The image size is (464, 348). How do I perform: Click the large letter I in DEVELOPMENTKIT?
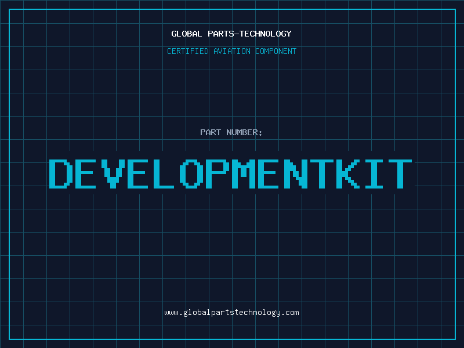click(x=374, y=174)
